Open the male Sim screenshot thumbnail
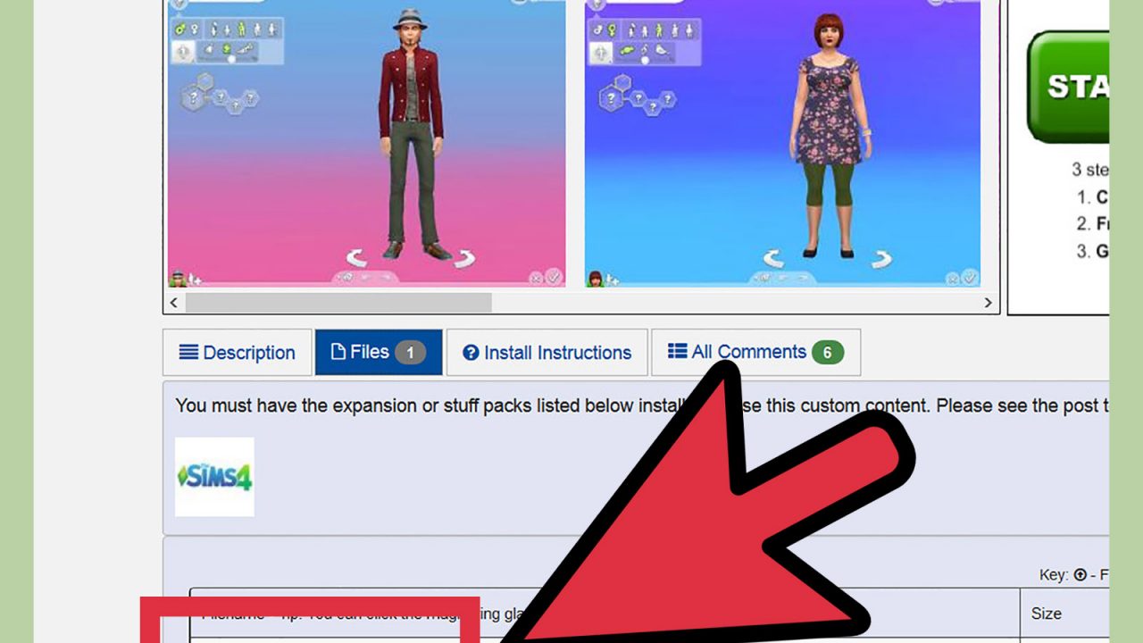The height and width of the screenshot is (643, 1143). click(366, 143)
